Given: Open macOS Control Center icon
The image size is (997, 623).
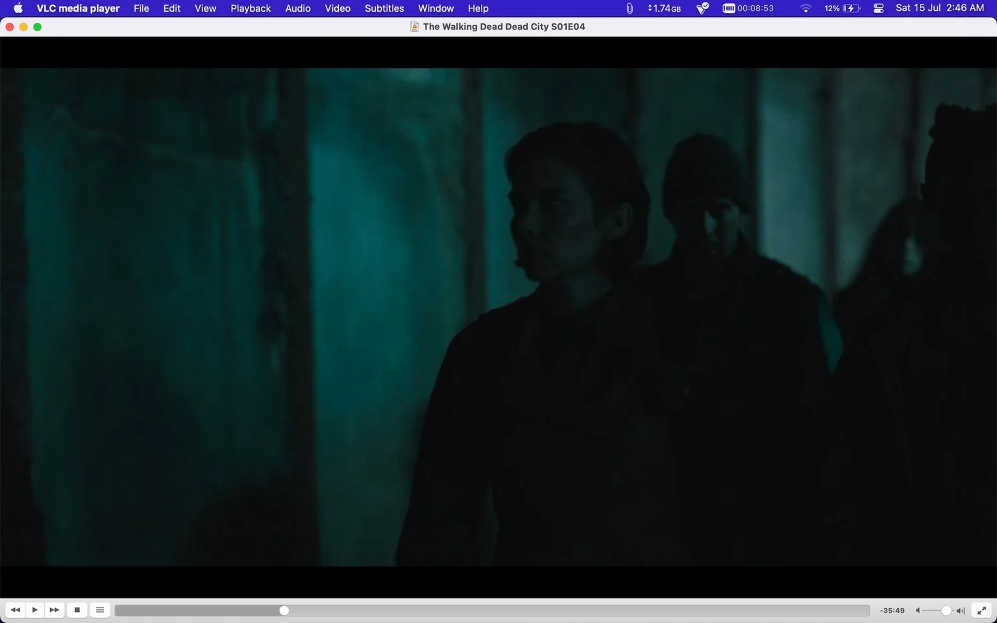Looking at the screenshot, I should [879, 8].
